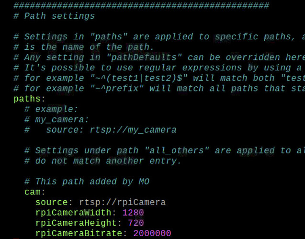Click the commented rtsp://my_camera URL
Screen dimensions: 305x239
click(133, 130)
